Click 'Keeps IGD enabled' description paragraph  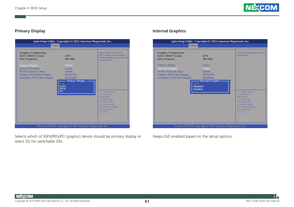[193, 136]
